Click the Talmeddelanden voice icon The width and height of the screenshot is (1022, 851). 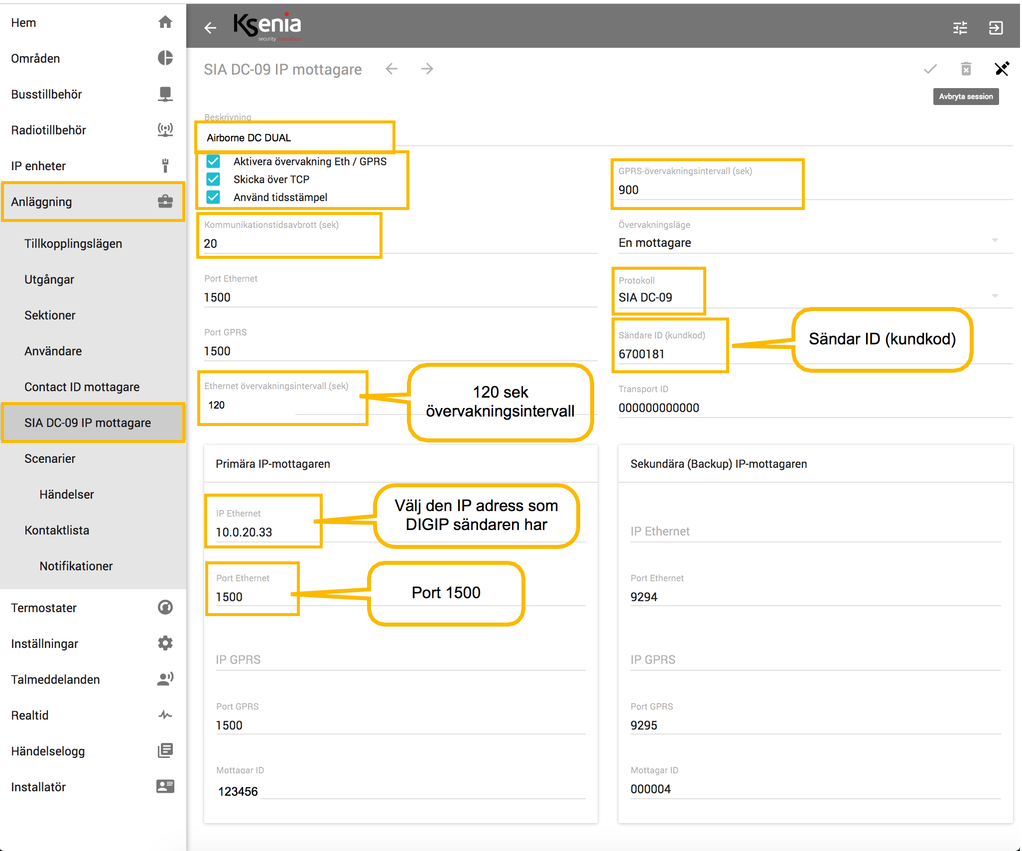click(165, 679)
